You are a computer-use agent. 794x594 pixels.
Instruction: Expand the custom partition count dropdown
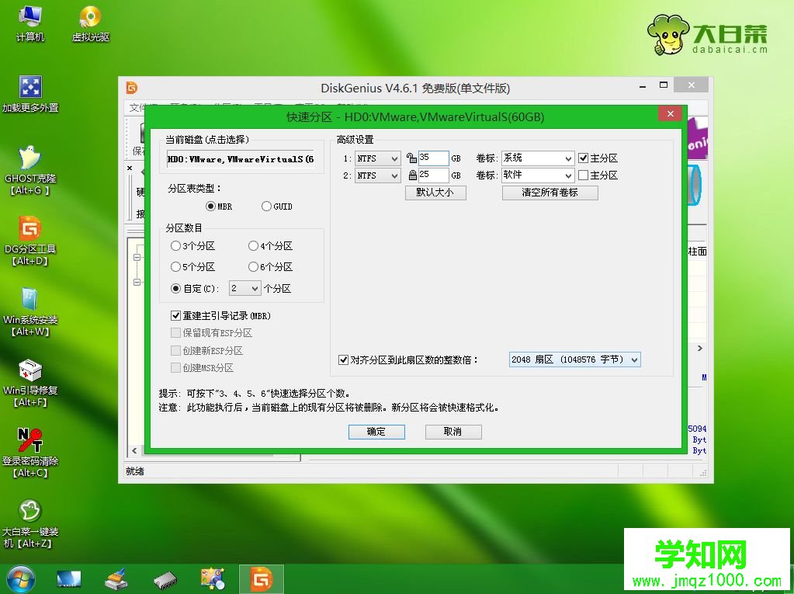coord(244,288)
